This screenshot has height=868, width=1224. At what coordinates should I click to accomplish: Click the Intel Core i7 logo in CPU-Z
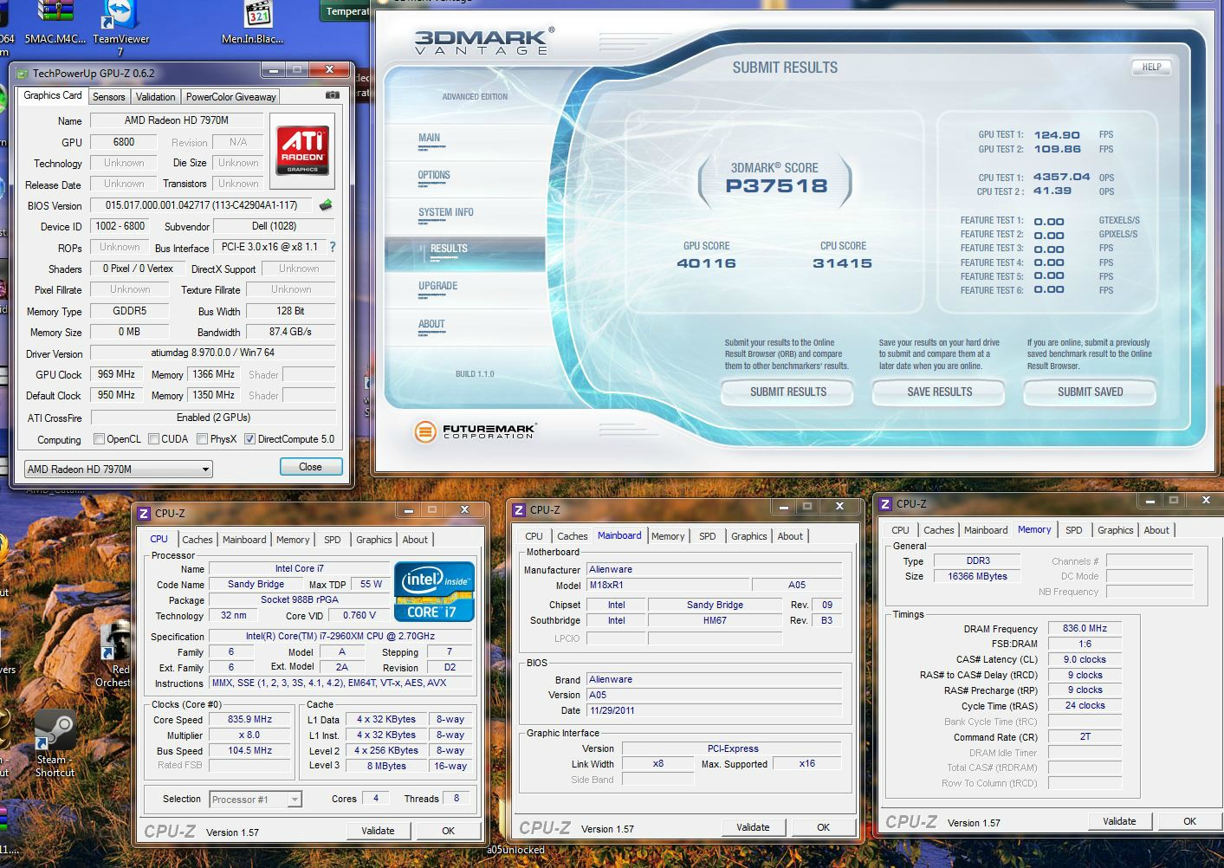pyautogui.click(x=434, y=592)
